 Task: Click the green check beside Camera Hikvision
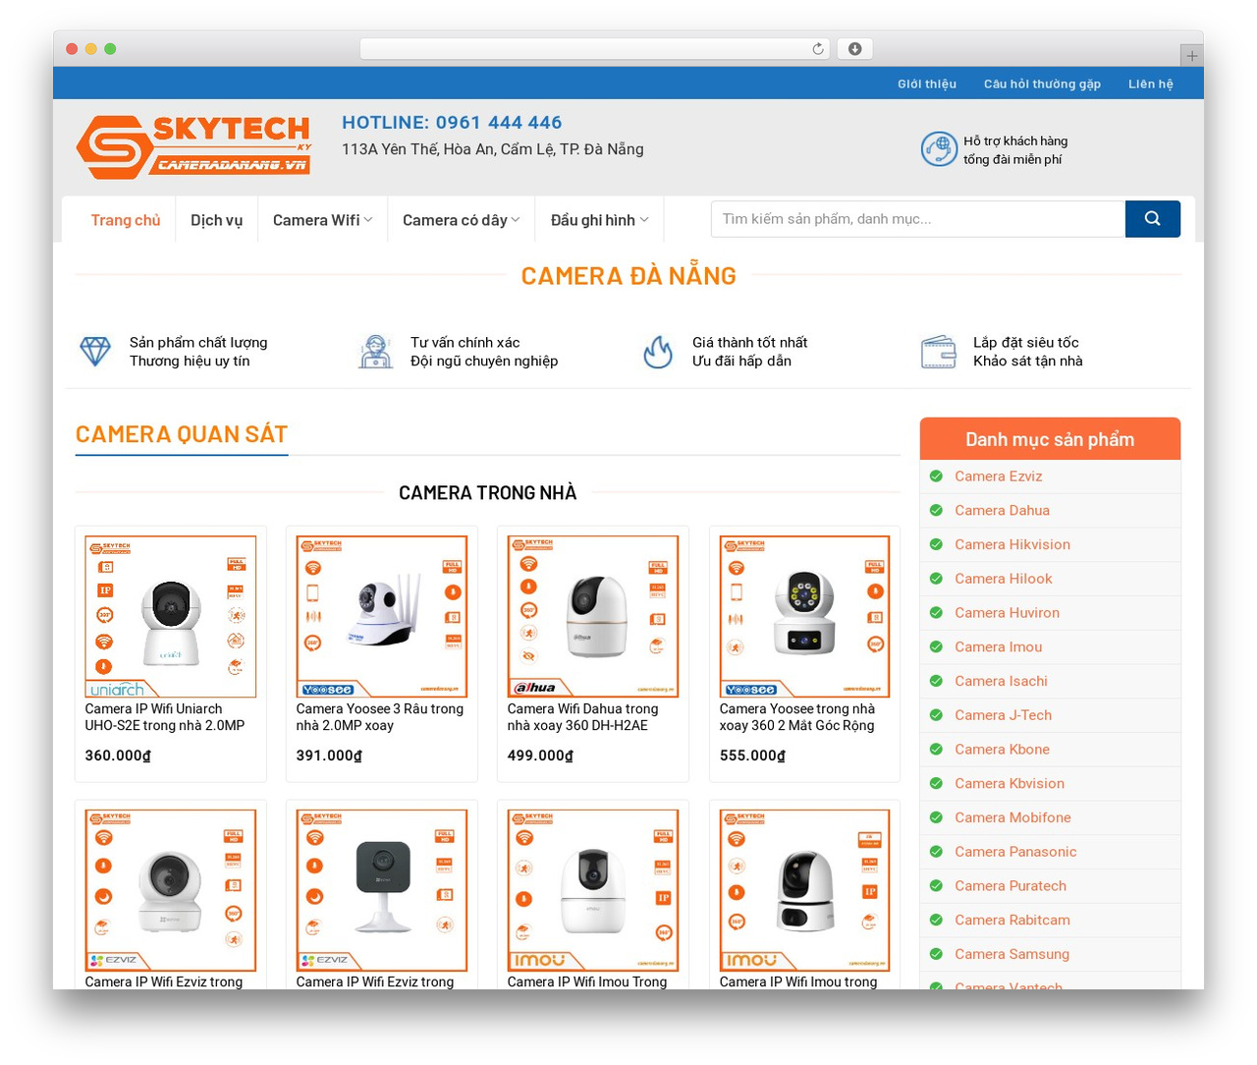coord(936,544)
